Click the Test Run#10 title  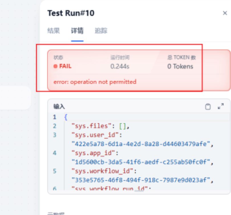71,13
